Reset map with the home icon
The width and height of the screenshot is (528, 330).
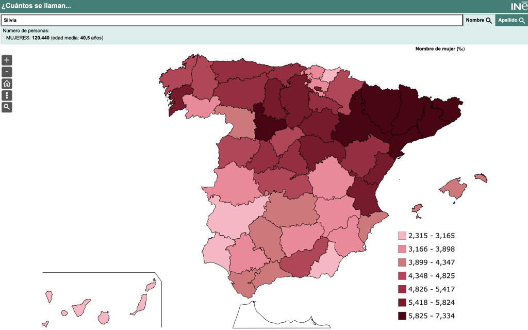[7, 84]
